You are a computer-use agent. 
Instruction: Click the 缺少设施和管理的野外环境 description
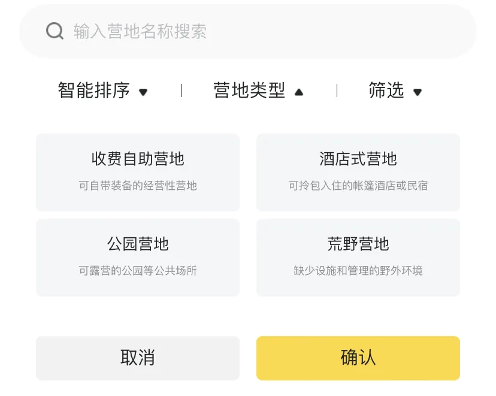tap(358, 271)
